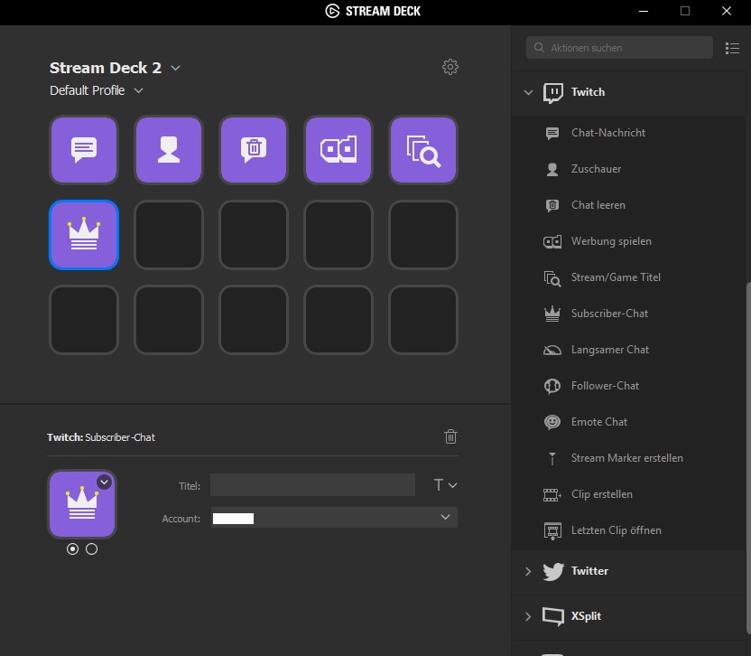Click the Langsamer Chat action label
The image size is (751, 656).
click(x=609, y=350)
